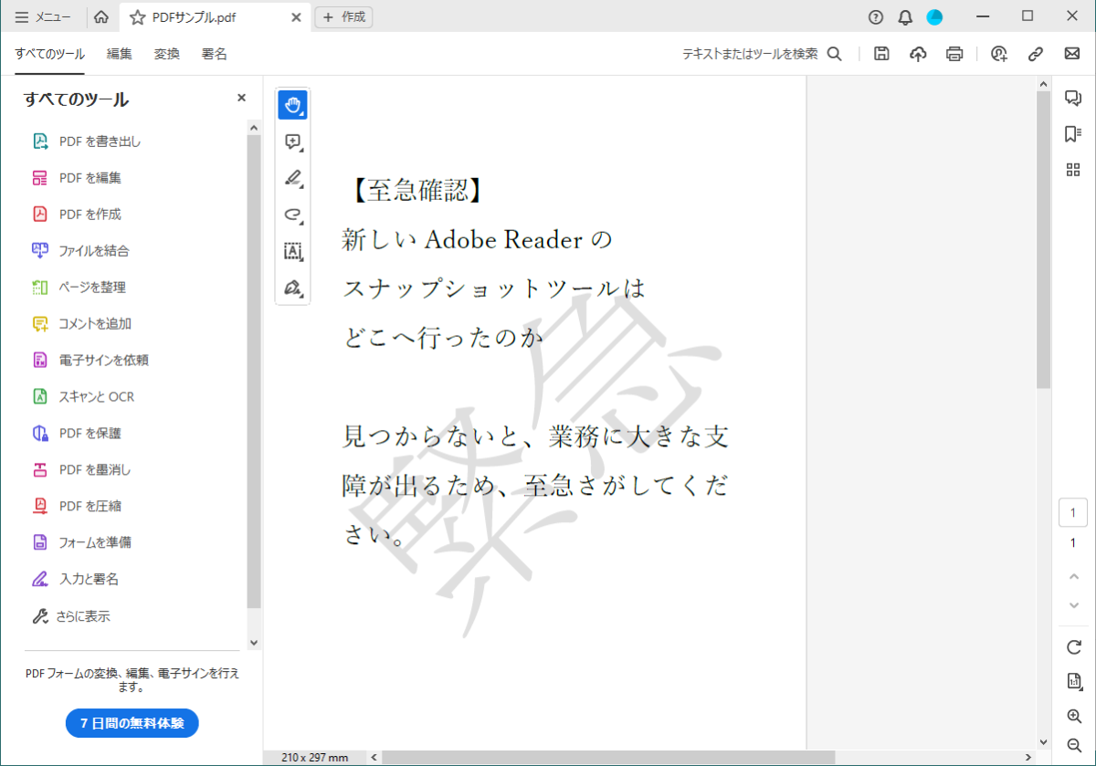Select the hand pan tool
Viewport: 1096px width, 766px height.
292,105
